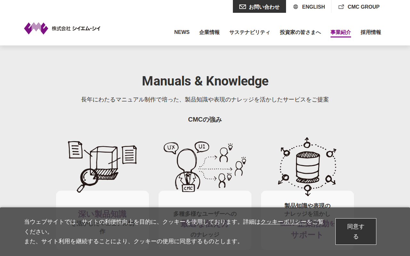
Task: Click the CMCの強み subheading
Action: 205,120
